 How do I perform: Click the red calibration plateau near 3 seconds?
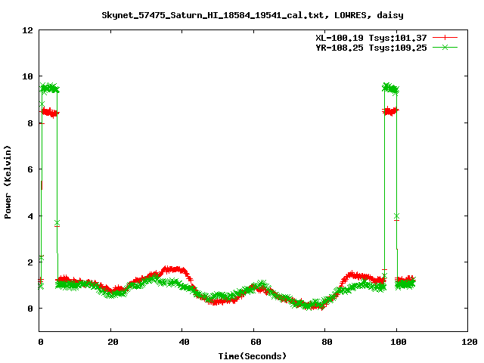pyautogui.click(x=50, y=113)
